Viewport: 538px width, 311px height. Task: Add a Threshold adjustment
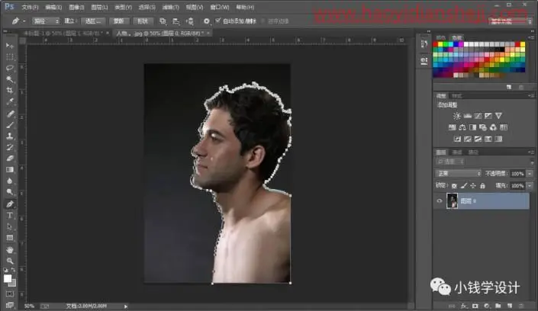click(478, 139)
